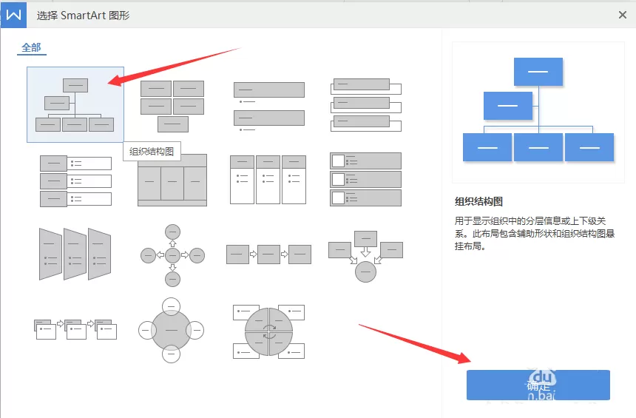Image resolution: width=636 pixels, height=418 pixels.
Task: Select the table list layout thumbnail
Action: (x=172, y=181)
